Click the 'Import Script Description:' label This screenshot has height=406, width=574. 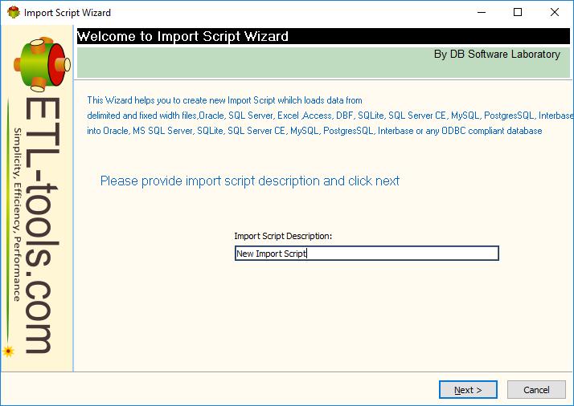click(283, 236)
